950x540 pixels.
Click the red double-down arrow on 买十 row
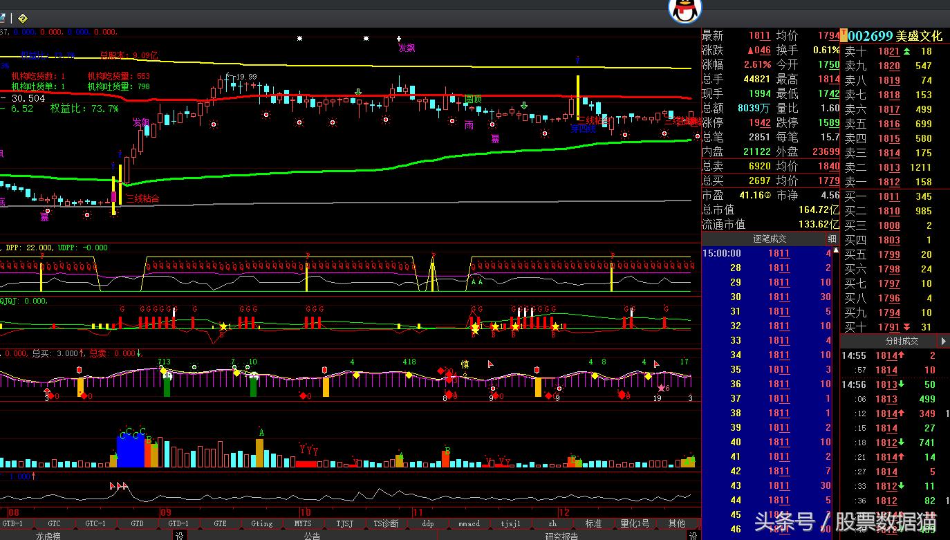pyautogui.click(x=906, y=327)
